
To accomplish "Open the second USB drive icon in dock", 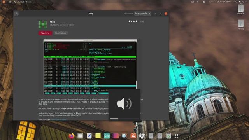I will 160,136.
